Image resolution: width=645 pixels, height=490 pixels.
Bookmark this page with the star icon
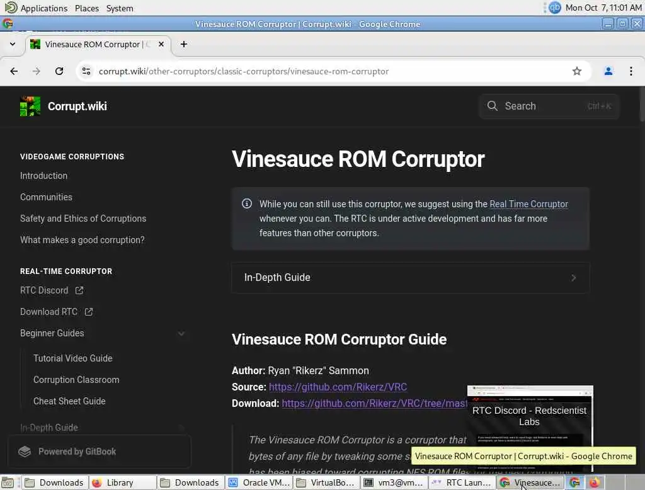coord(577,71)
